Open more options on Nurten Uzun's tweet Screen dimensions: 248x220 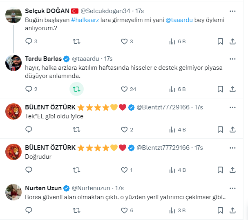pyautogui.click(x=232, y=188)
